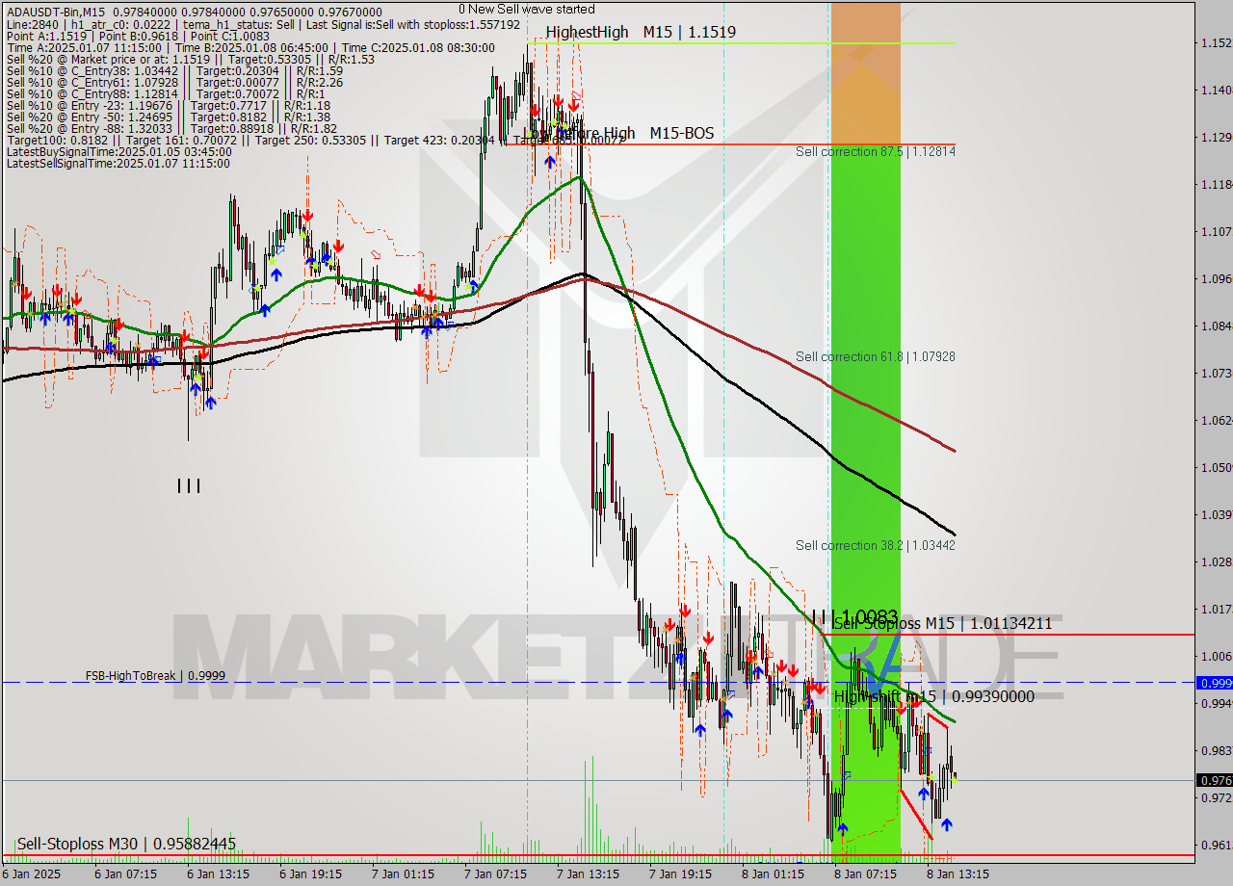Image resolution: width=1233 pixels, height=886 pixels.
Task: Click the 'Sell %10 @ C_Entry38: 1.03442' line
Action: (x=174, y=70)
